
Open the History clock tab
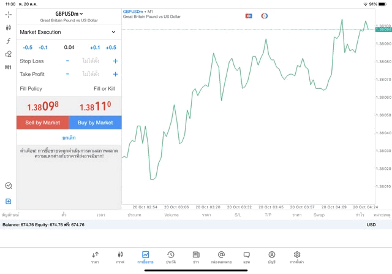coord(171,257)
